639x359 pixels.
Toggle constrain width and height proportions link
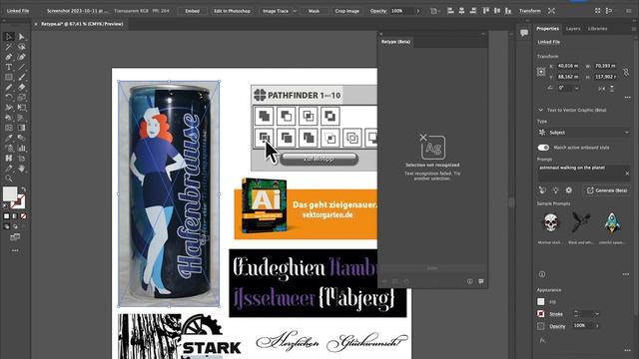click(x=626, y=72)
